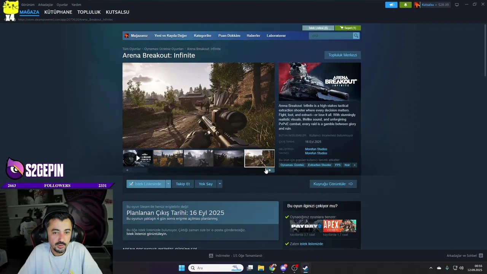Click Yok Say button
Image resolution: width=487 pixels, height=274 pixels.
[x=205, y=184]
